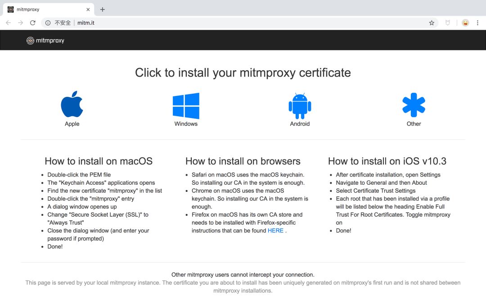Click the Android label link
This screenshot has width=486, height=304.
300,124
